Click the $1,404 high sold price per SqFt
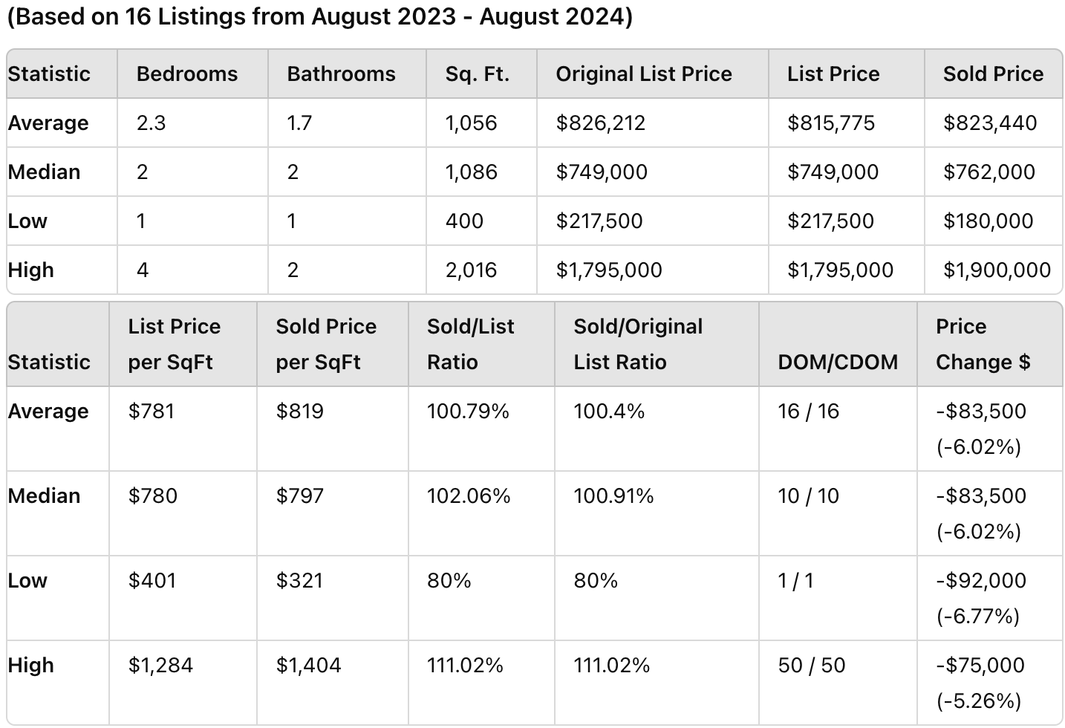Image resolution: width=1065 pixels, height=728 pixels. [308, 665]
